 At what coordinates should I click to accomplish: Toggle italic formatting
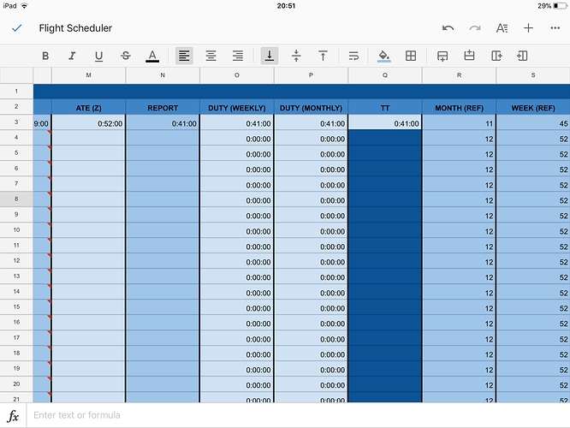pyautogui.click(x=72, y=56)
